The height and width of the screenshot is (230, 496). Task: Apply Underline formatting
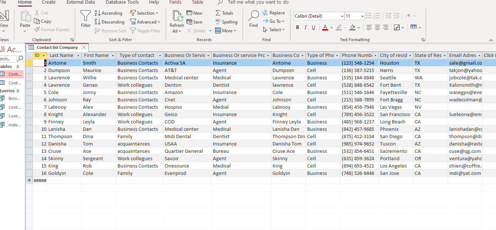click(313, 28)
